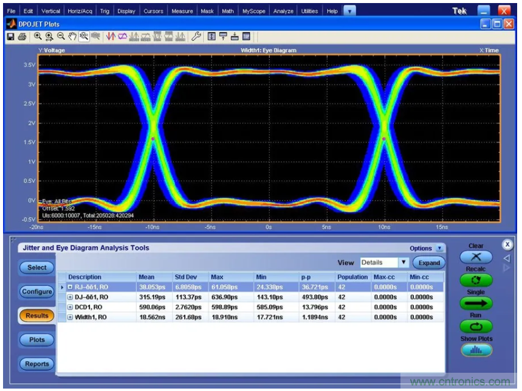Click the Show Plots histogram button
522x391 pixels.
[476, 350]
